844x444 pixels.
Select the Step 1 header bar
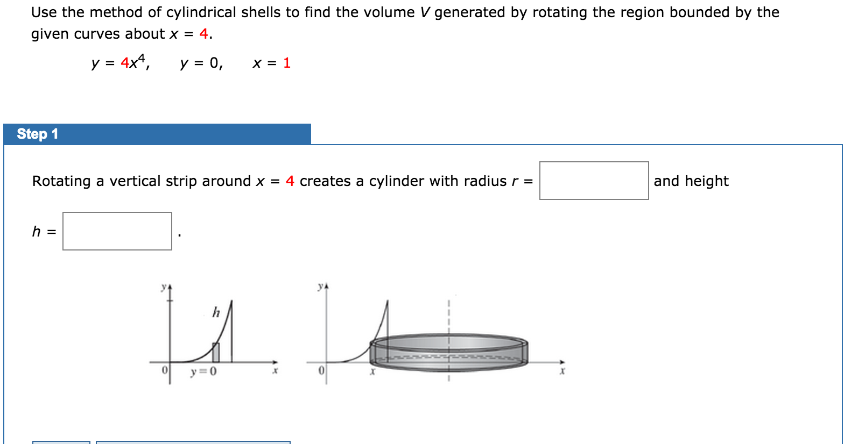[156, 134]
